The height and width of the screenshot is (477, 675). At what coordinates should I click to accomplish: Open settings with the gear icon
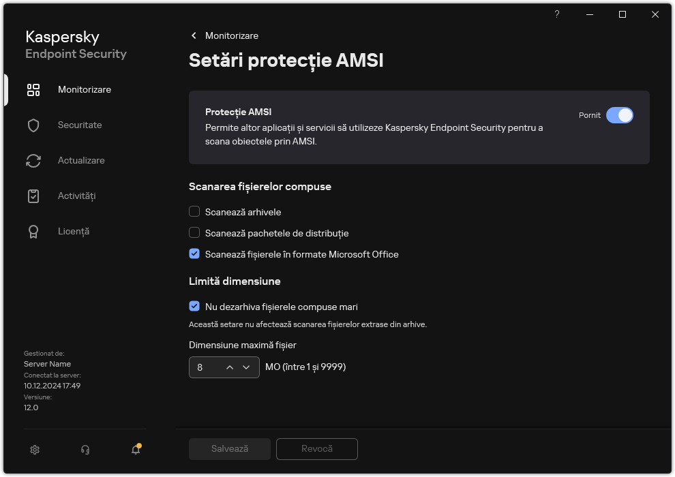pyautogui.click(x=35, y=449)
